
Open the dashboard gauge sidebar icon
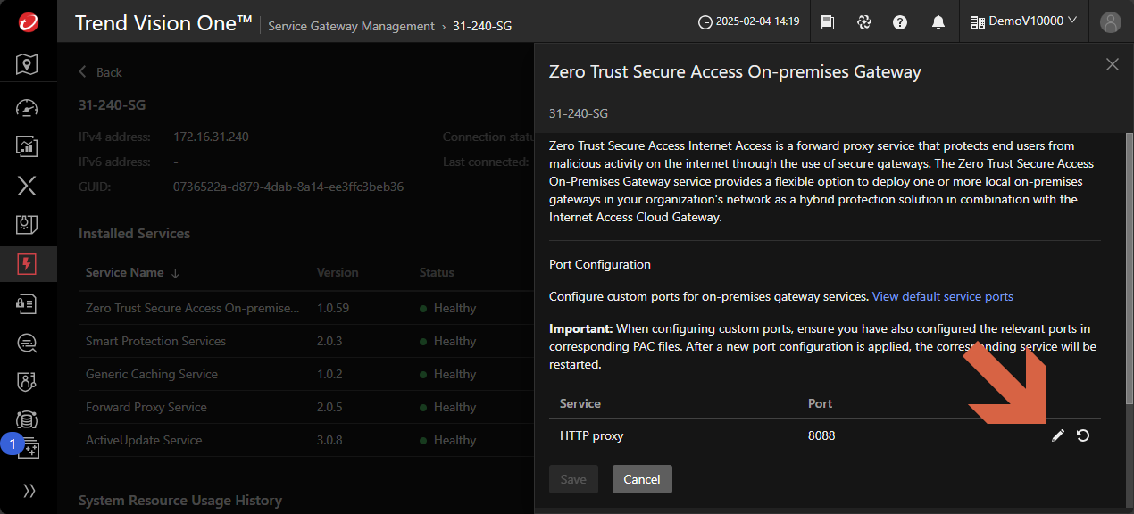28,108
